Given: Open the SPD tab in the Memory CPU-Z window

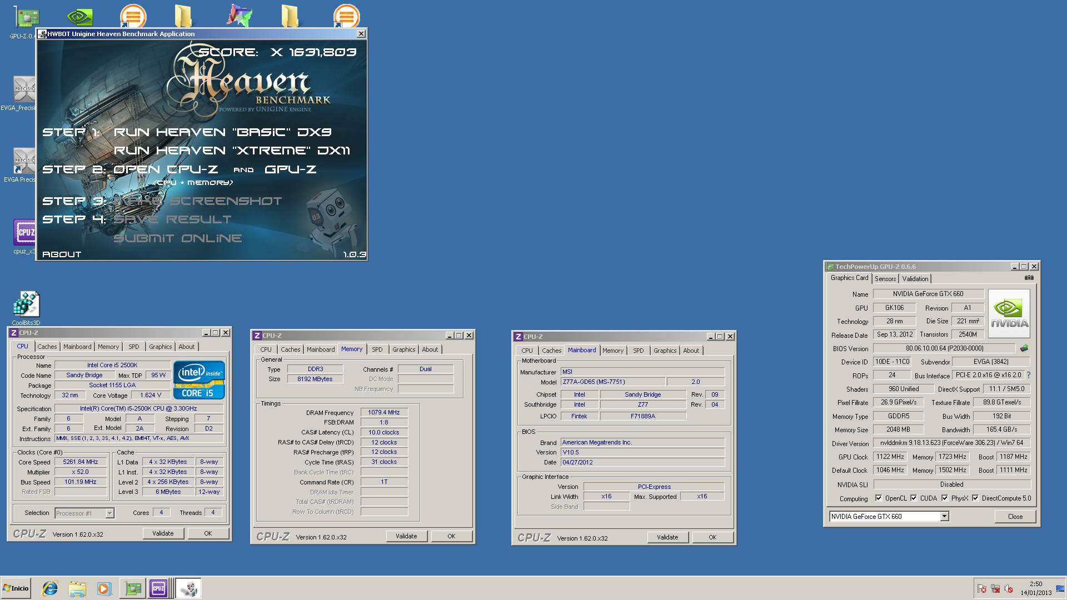Looking at the screenshot, I should pos(377,349).
